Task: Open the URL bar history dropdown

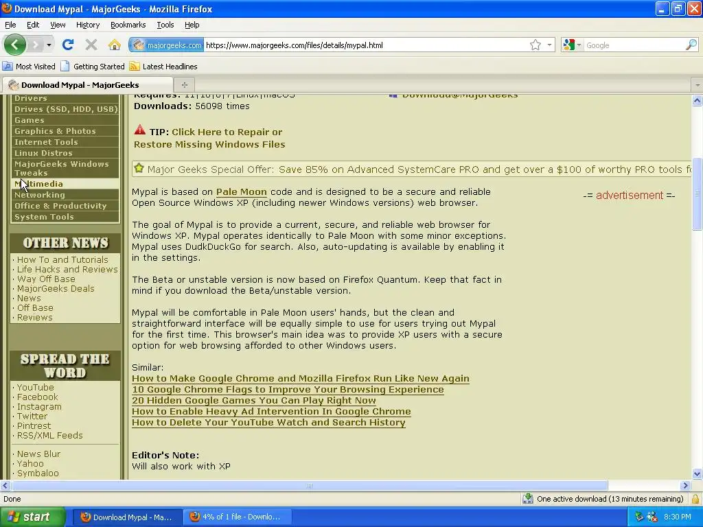Action: click(x=549, y=45)
